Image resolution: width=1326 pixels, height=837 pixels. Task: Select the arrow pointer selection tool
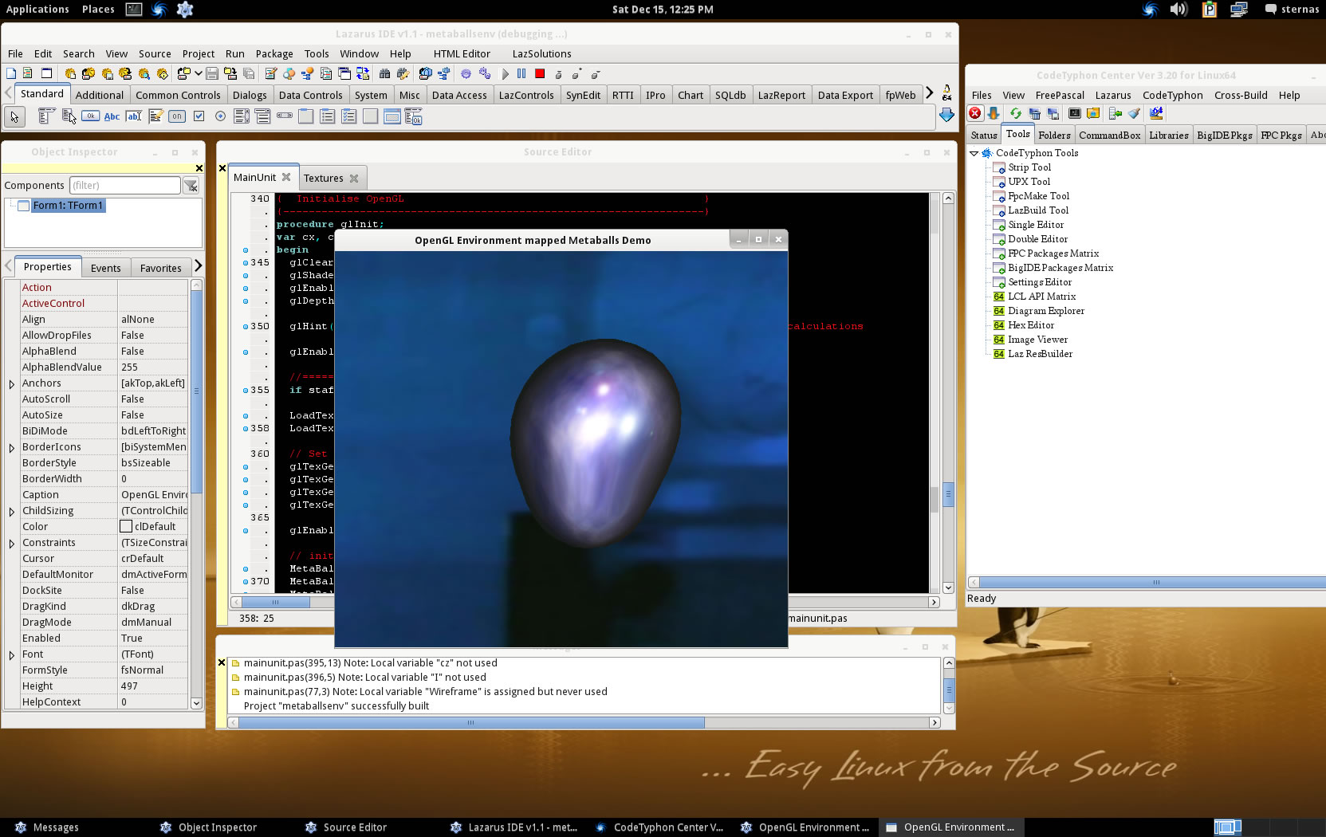coord(14,116)
